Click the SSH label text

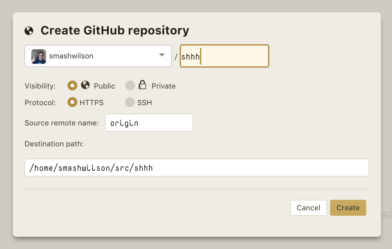[144, 103]
